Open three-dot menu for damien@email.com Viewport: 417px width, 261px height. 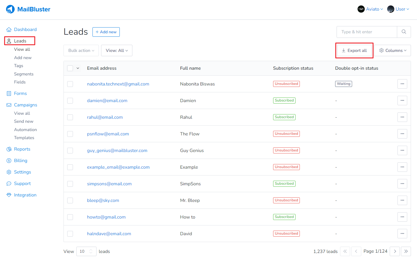(402, 101)
